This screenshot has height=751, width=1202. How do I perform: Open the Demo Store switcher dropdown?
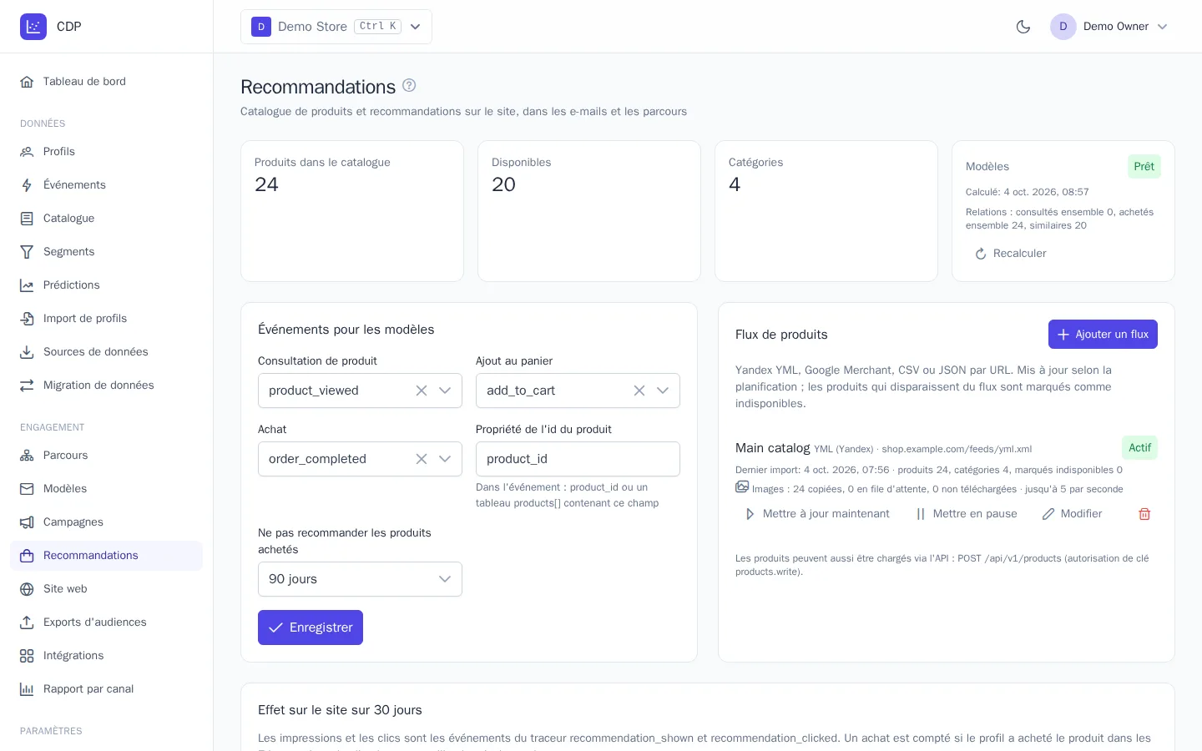[336, 27]
